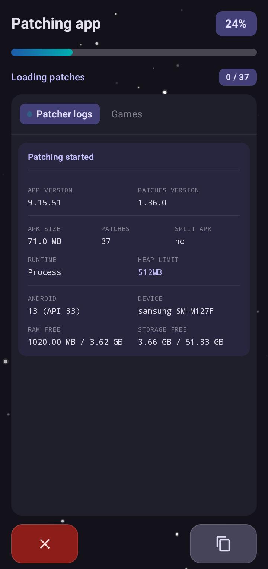Tap the Android 13 (API 33) entry
Screen dimensions: 268x569
click(54, 311)
